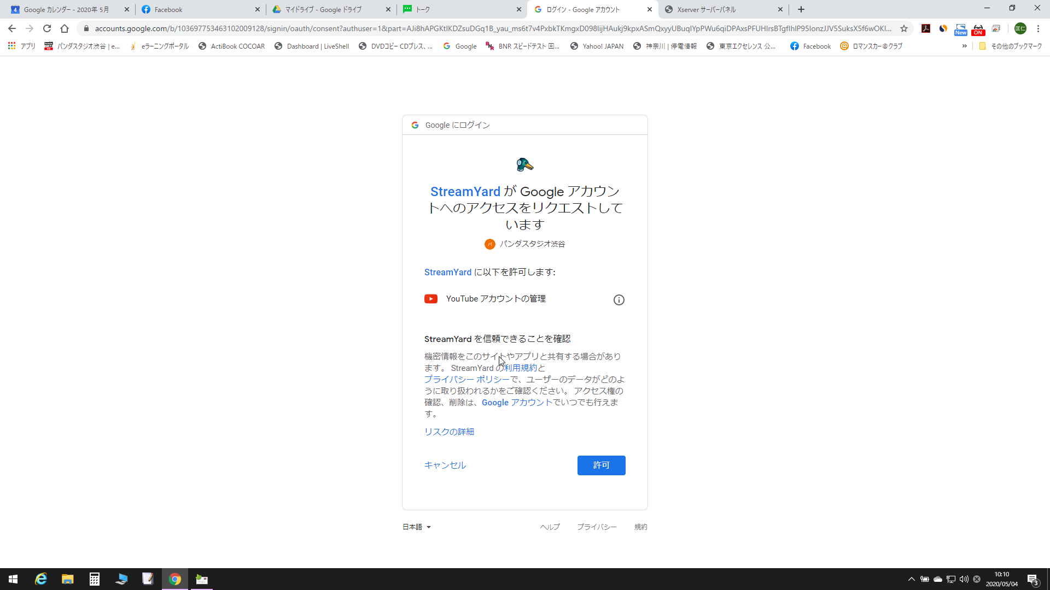The height and width of the screenshot is (590, 1050).
Task: Switch to Google カレンダー tab
Action: [67, 9]
